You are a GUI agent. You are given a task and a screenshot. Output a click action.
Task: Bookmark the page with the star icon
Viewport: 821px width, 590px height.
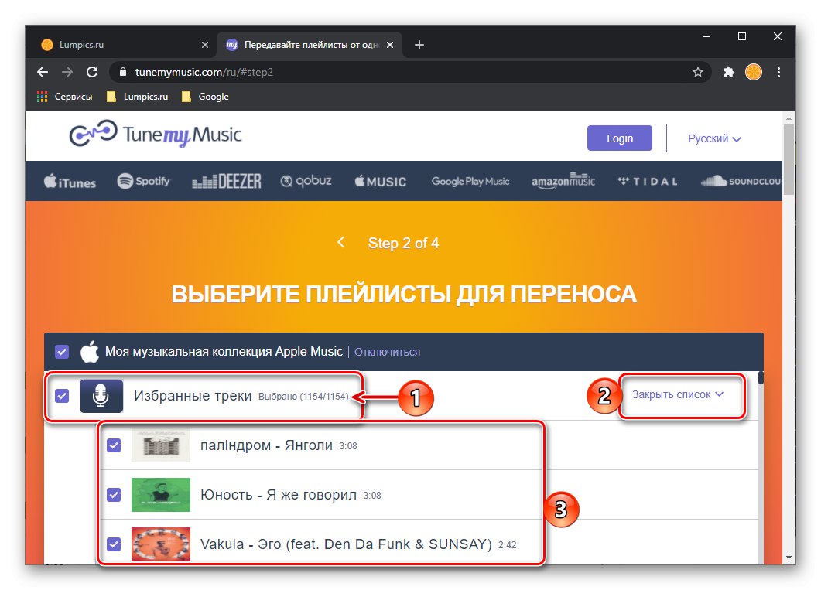697,72
